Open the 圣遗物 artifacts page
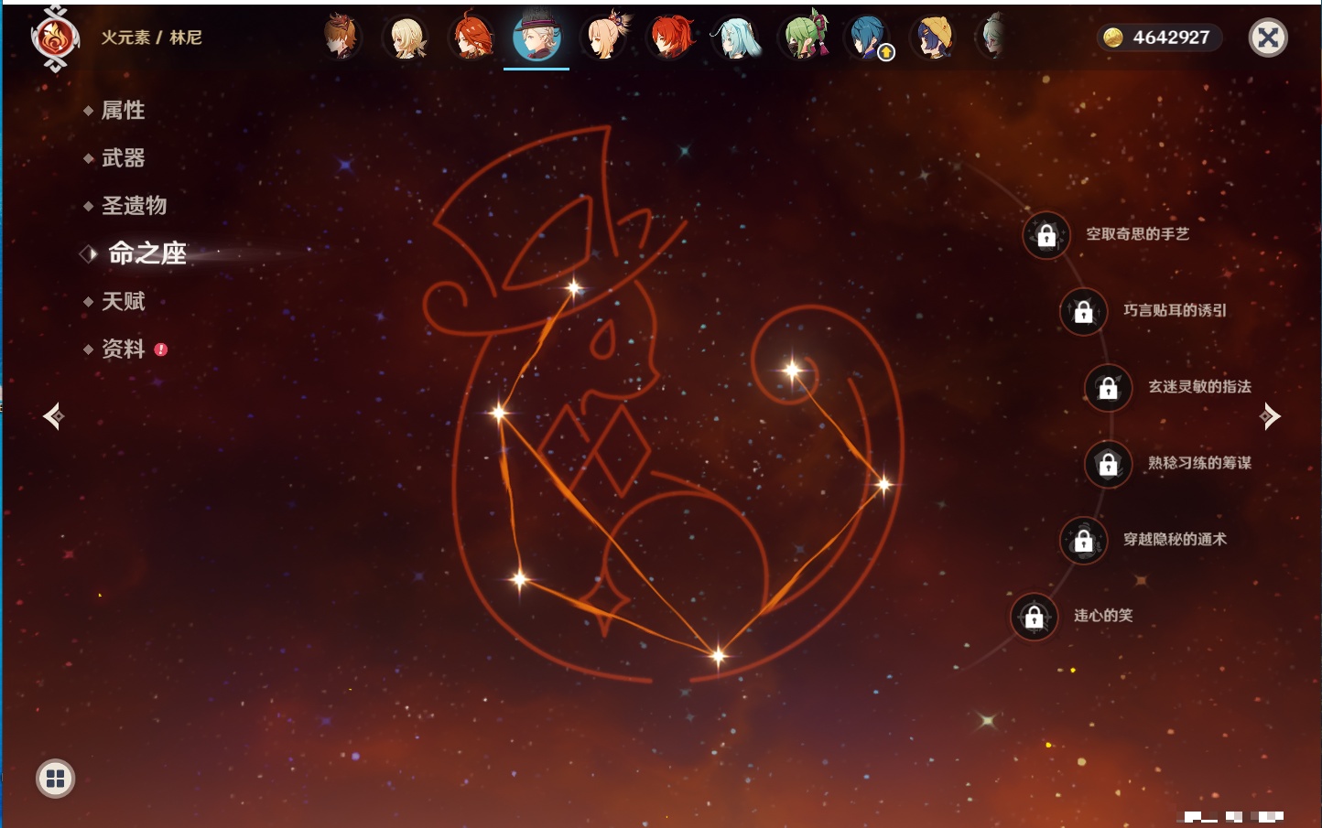 (134, 206)
